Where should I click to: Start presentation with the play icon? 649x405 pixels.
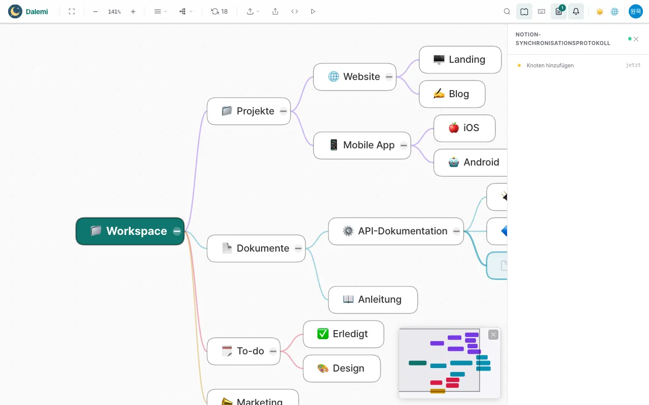[313, 11]
